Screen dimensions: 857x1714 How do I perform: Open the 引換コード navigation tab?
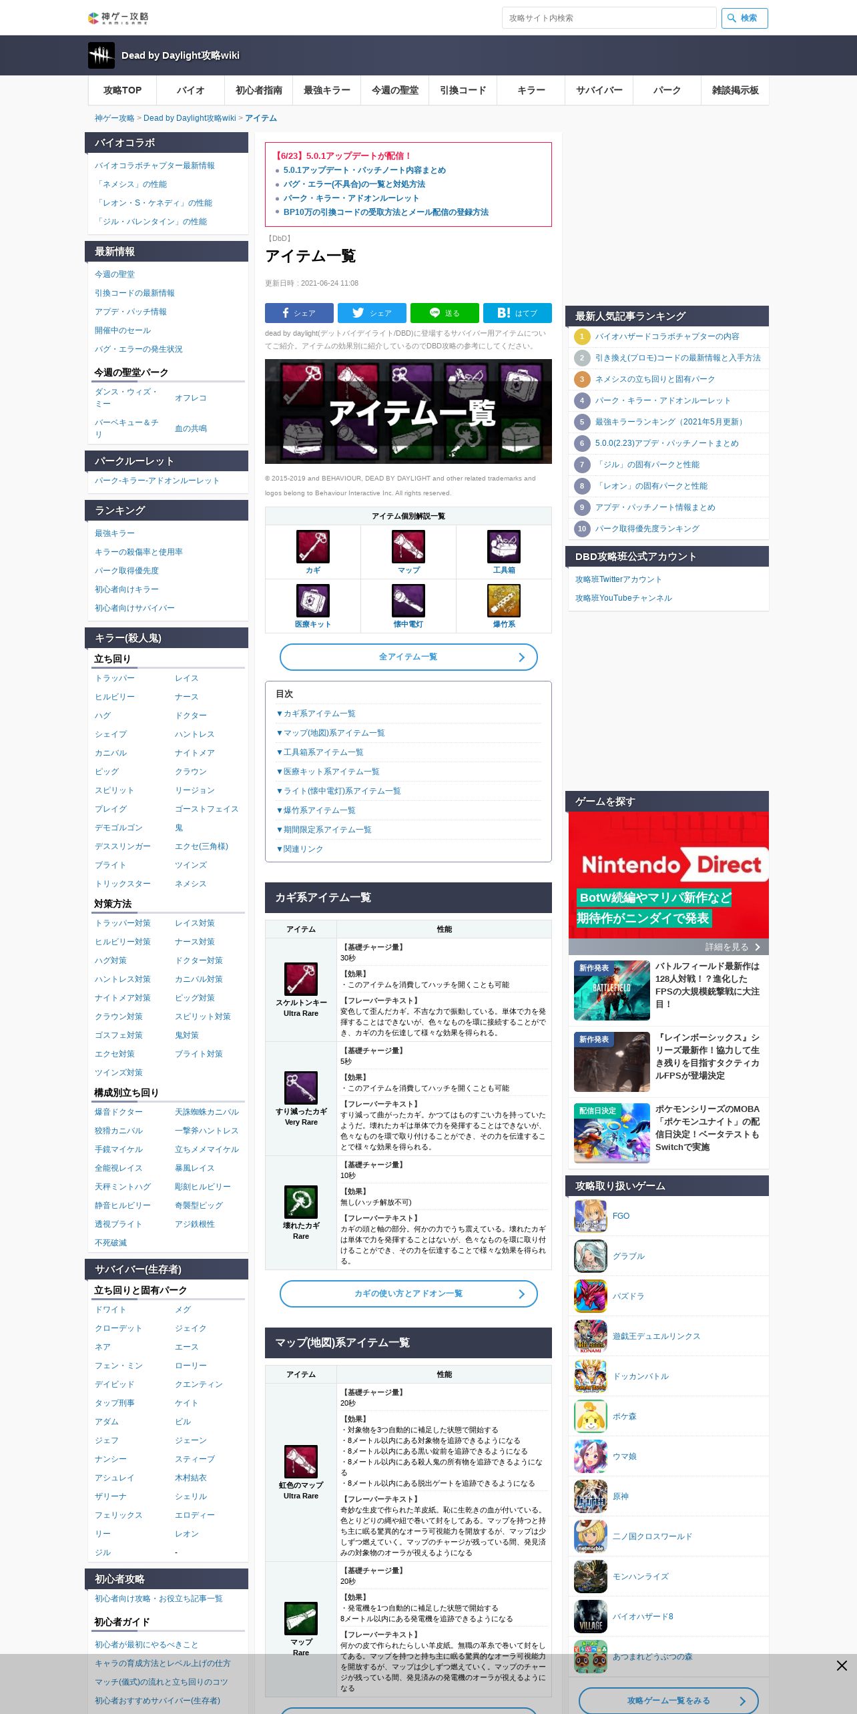point(463,90)
